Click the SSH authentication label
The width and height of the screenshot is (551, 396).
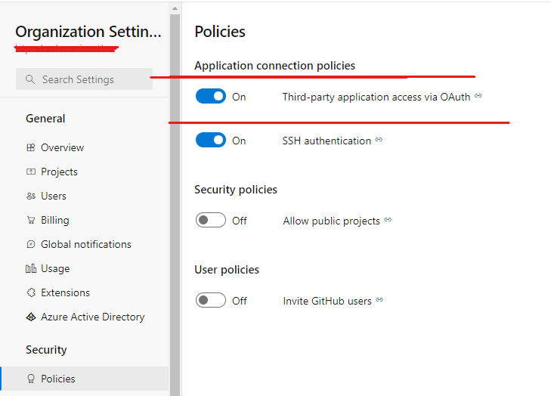click(327, 141)
